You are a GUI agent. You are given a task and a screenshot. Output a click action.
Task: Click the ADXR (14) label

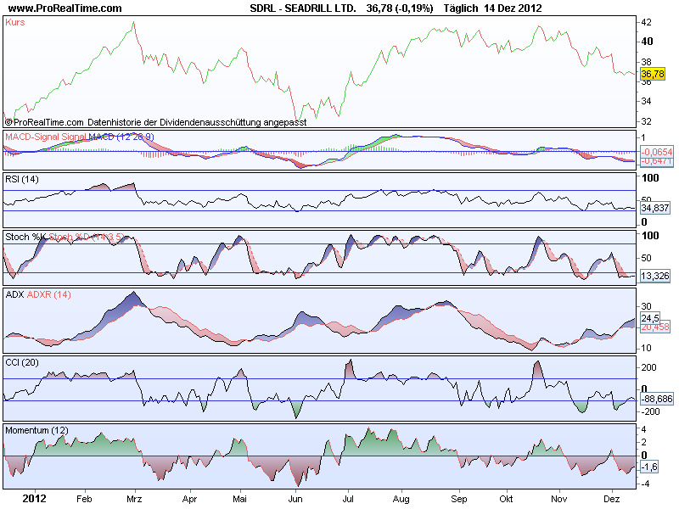coord(49,294)
